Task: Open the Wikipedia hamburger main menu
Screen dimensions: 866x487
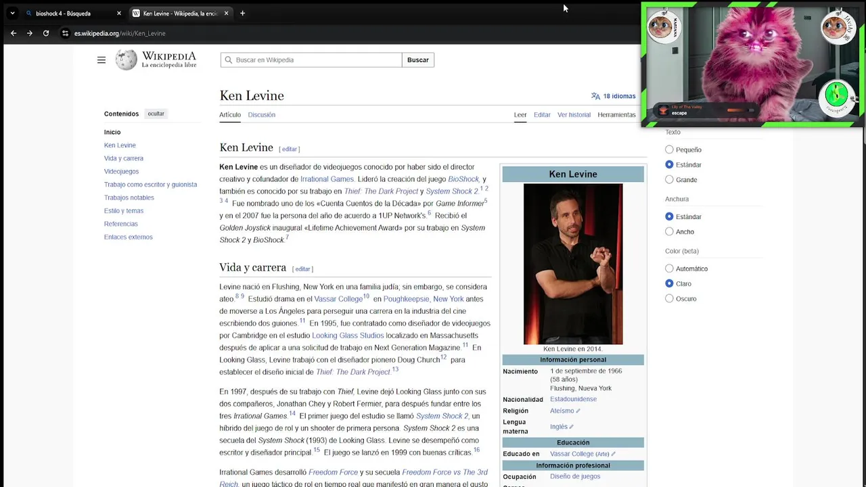Action: pyautogui.click(x=101, y=60)
